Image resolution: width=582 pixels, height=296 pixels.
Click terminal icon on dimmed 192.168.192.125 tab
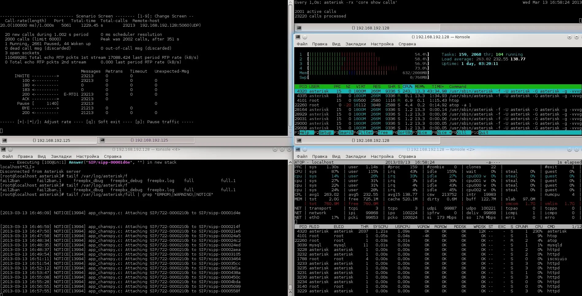pos(102,140)
